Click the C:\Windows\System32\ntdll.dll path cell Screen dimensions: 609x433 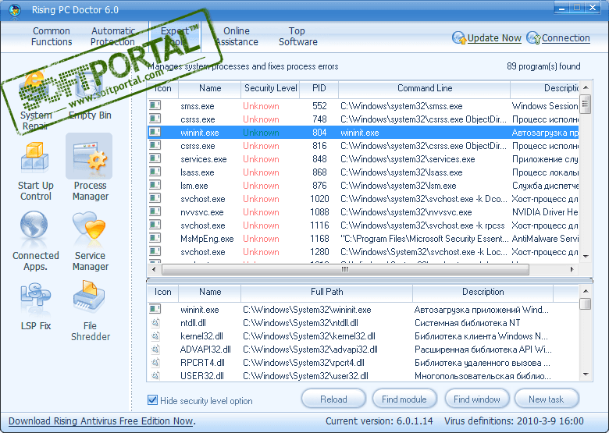(x=301, y=323)
